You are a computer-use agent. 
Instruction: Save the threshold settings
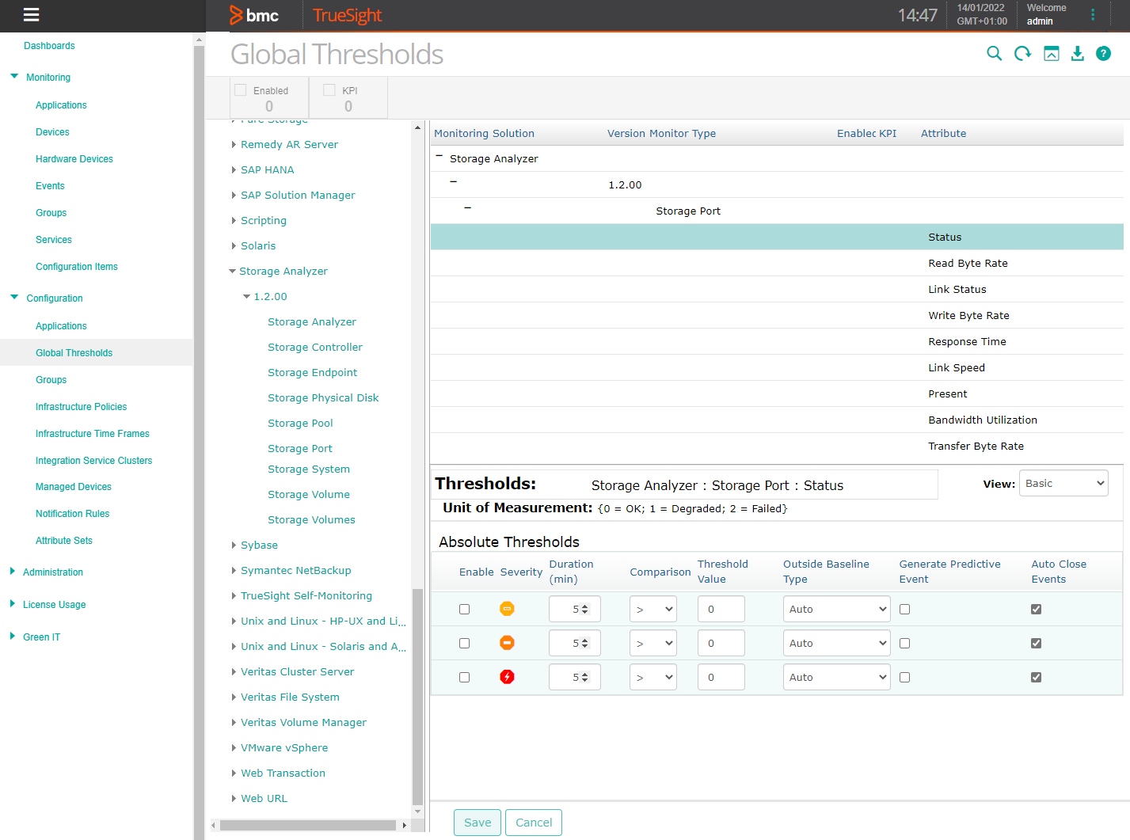[x=477, y=823]
